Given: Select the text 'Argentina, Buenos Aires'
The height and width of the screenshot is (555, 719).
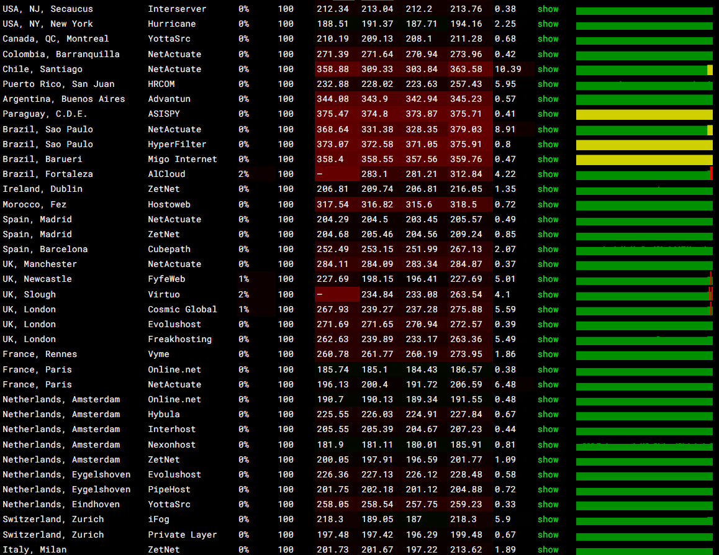Looking at the screenshot, I should tap(64, 99).
